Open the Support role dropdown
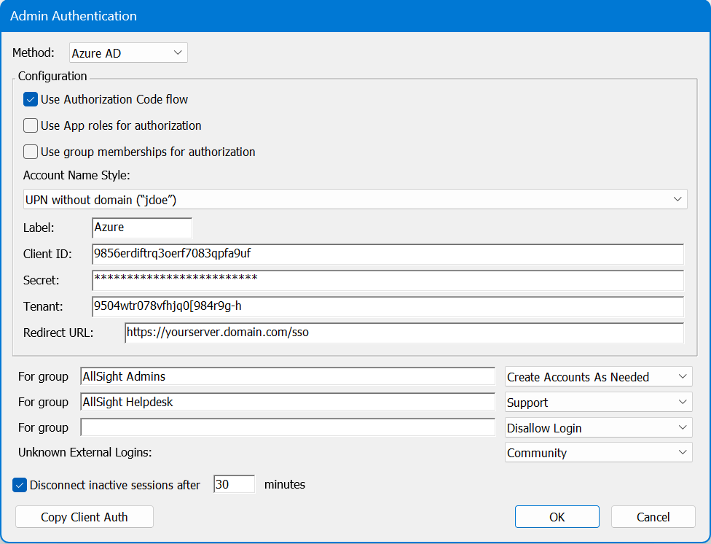 tap(598, 403)
